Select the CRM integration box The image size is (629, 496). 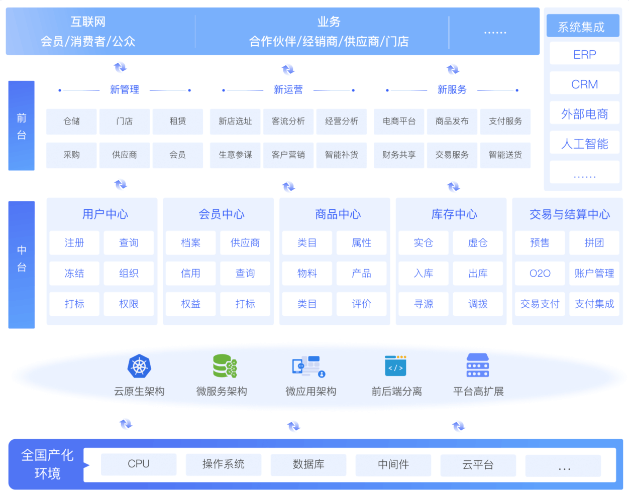[x=584, y=84]
